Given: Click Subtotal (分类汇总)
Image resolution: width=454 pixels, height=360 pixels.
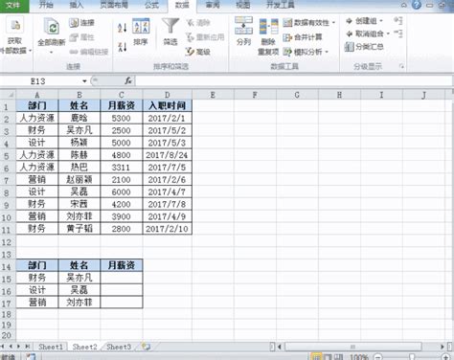Looking at the screenshot, I should pos(364,47).
